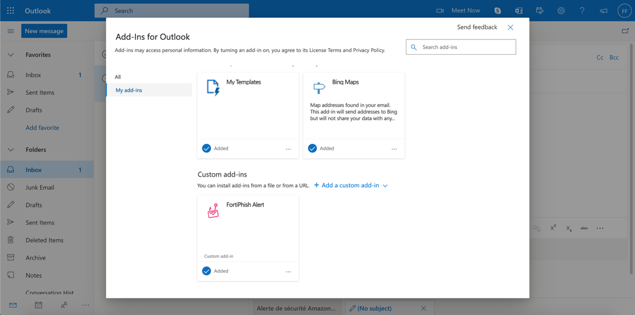
Task: Click the My Templates card title
Action: (x=243, y=82)
